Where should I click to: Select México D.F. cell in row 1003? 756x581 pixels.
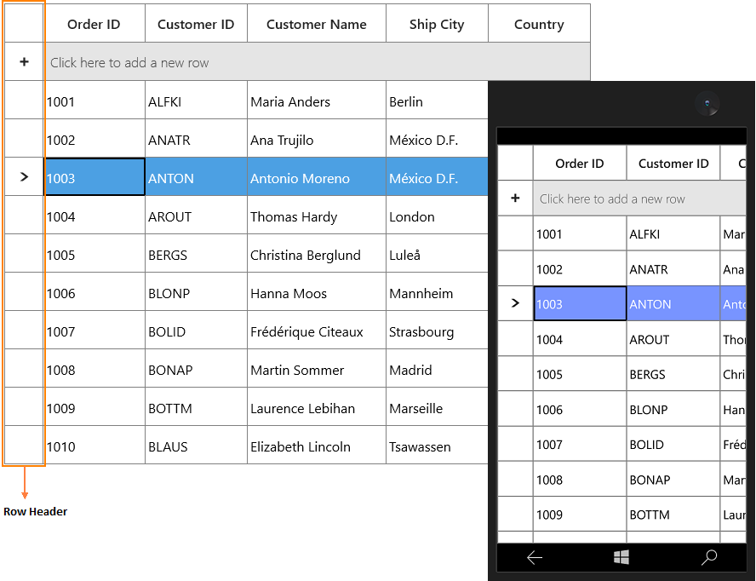(x=438, y=176)
